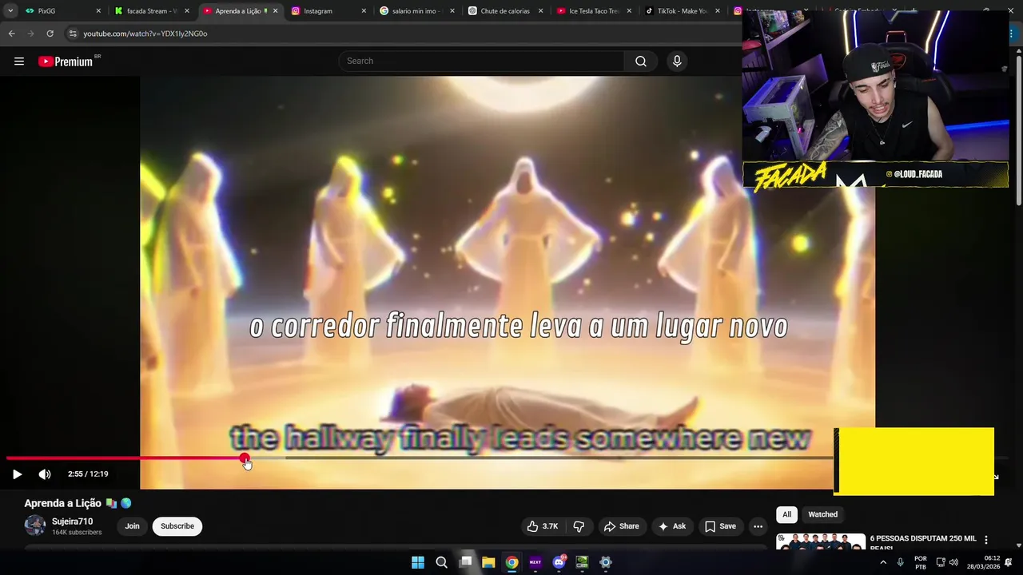Show hidden system tray icons

pyautogui.click(x=883, y=562)
